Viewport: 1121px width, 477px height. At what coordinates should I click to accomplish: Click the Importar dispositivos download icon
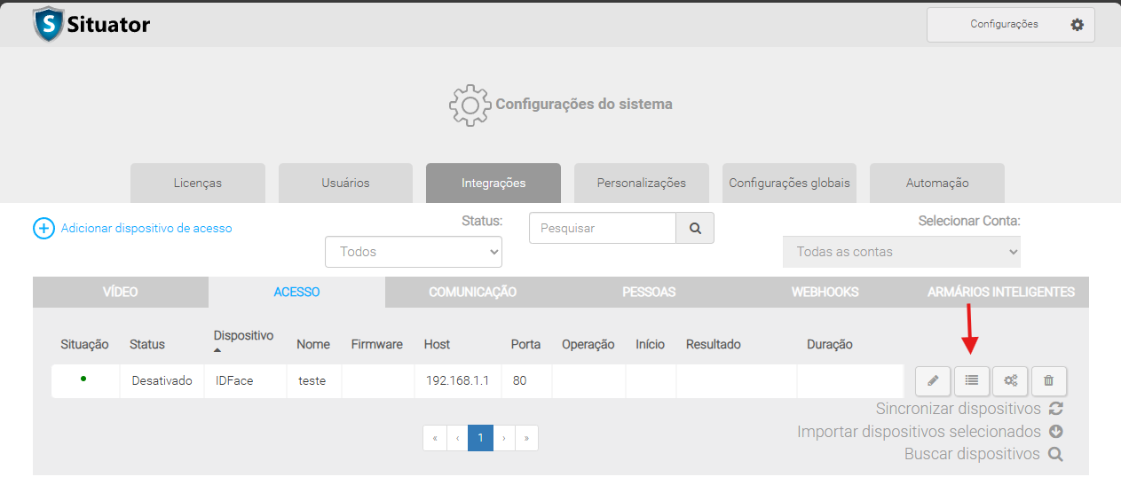(1055, 432)
